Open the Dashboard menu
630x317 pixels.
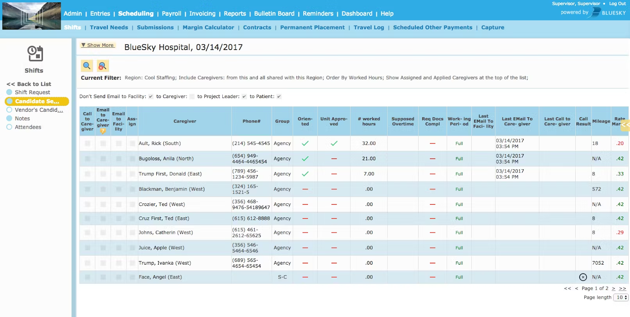[357, 13]
